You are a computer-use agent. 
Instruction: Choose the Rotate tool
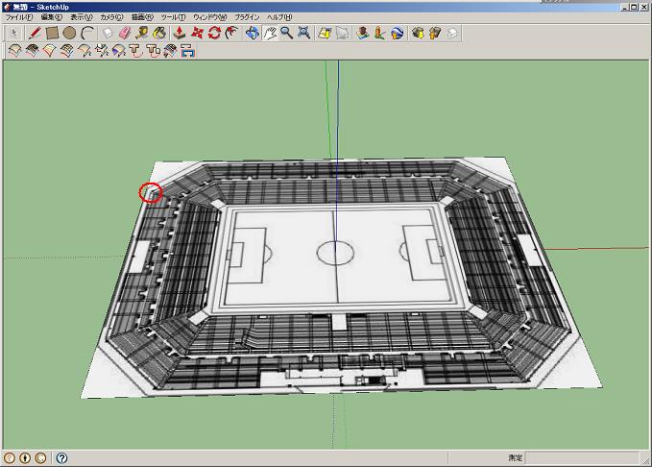214,33
